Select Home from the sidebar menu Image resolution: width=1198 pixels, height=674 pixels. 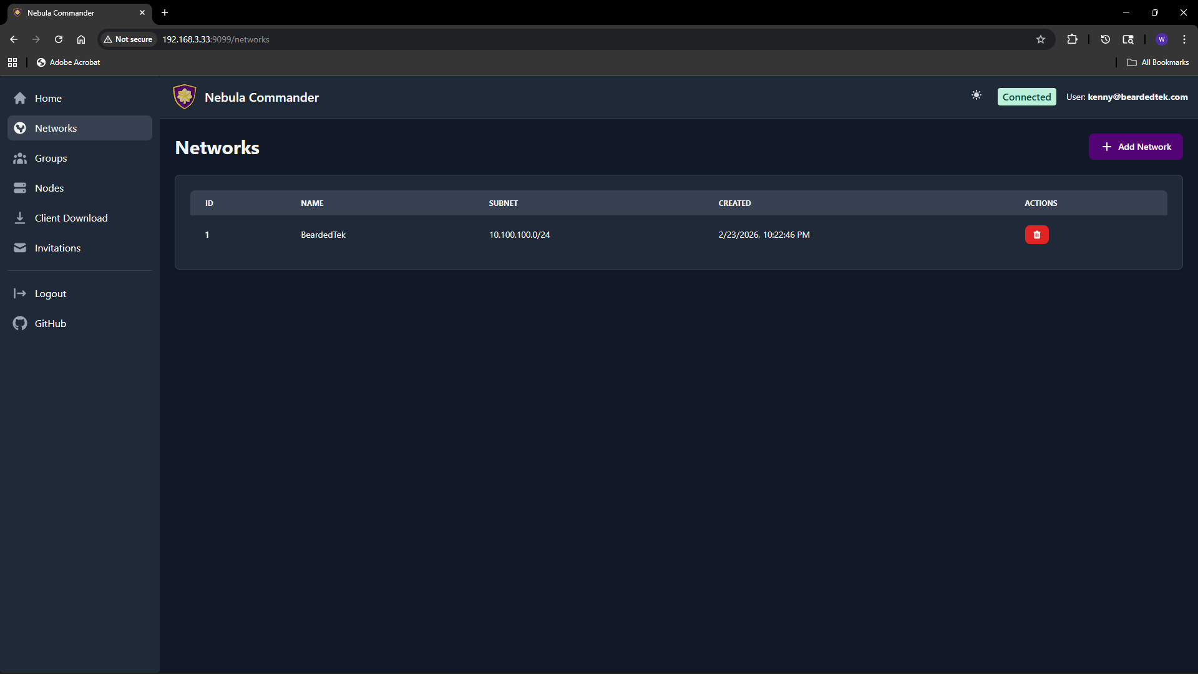(x=48, y=98)
